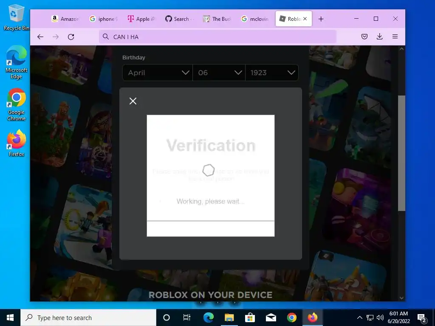Open the Firefox downloads icon
The image size is (435, 326).
380,37
